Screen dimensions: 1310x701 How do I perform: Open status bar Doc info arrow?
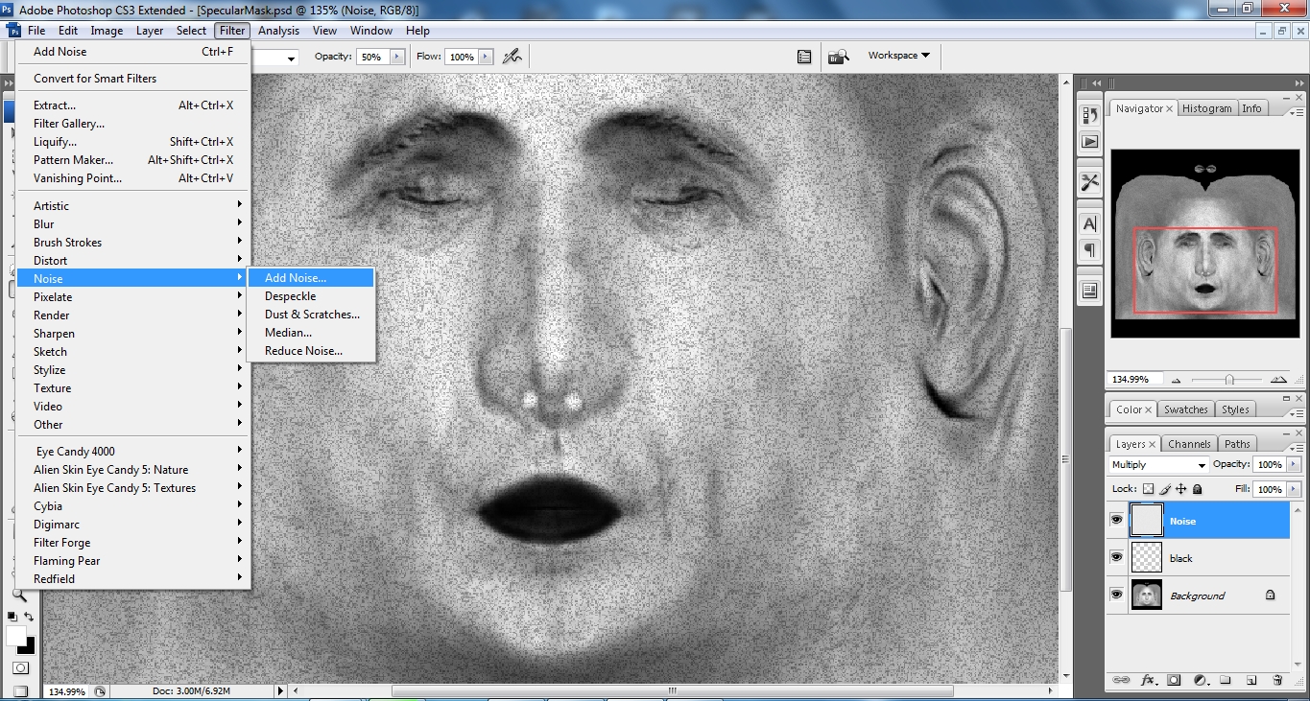coord(280,690)
